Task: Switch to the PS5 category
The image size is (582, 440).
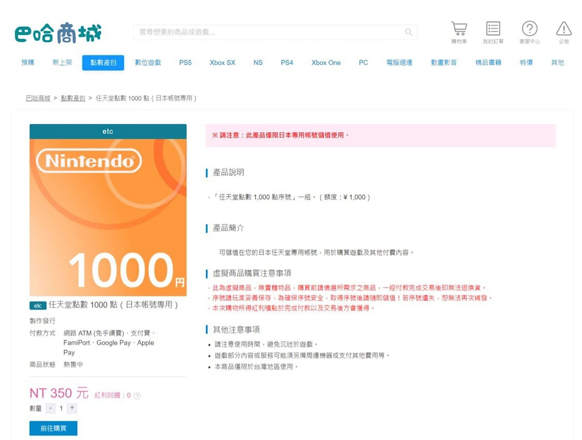Action: coord(185,63)
